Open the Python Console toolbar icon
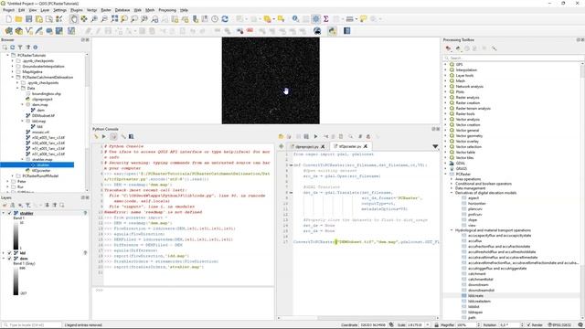 click(332, 31)
